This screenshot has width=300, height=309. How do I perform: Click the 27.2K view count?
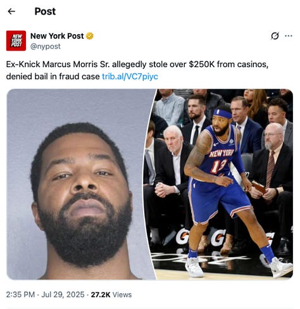(101, 294)
